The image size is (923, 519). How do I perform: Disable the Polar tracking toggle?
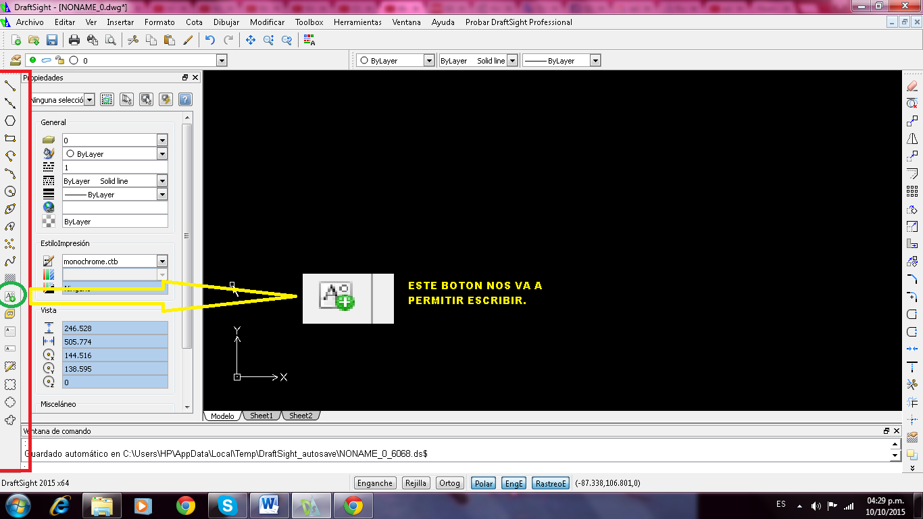[x=484, y=483]
